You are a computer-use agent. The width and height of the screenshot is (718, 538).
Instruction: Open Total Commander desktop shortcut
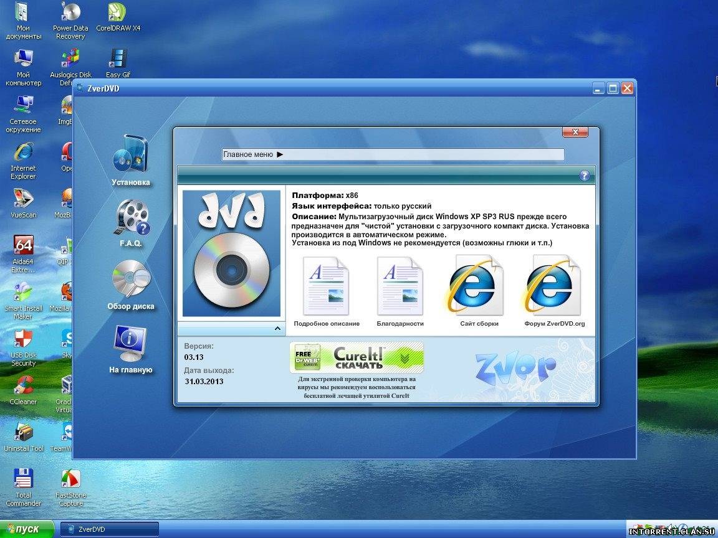click(23, 488)
